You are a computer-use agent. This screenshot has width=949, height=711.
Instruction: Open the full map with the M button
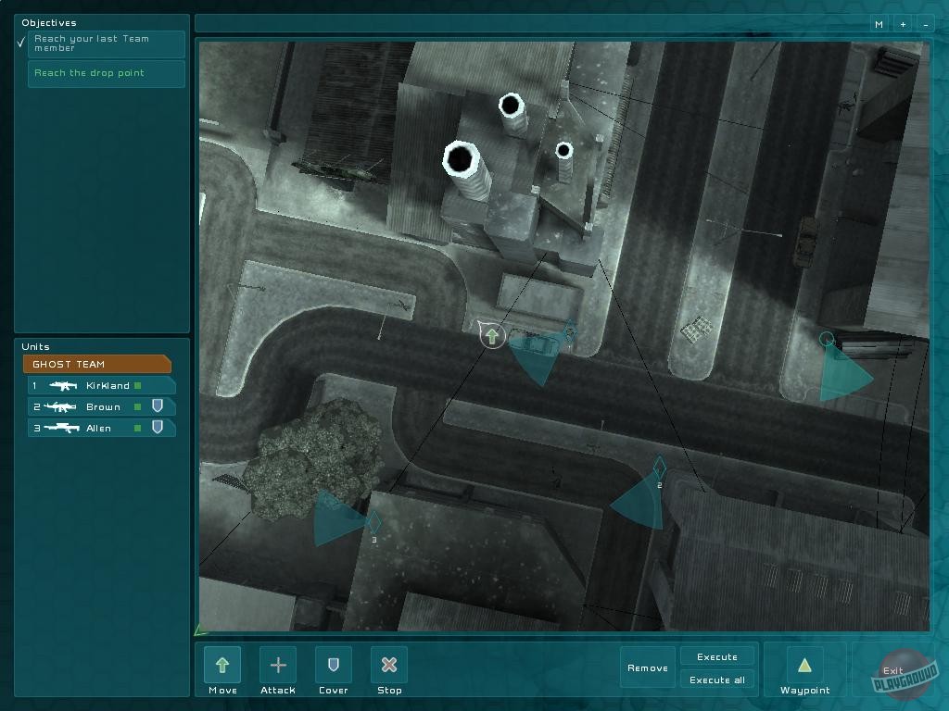tap(878, 24)
